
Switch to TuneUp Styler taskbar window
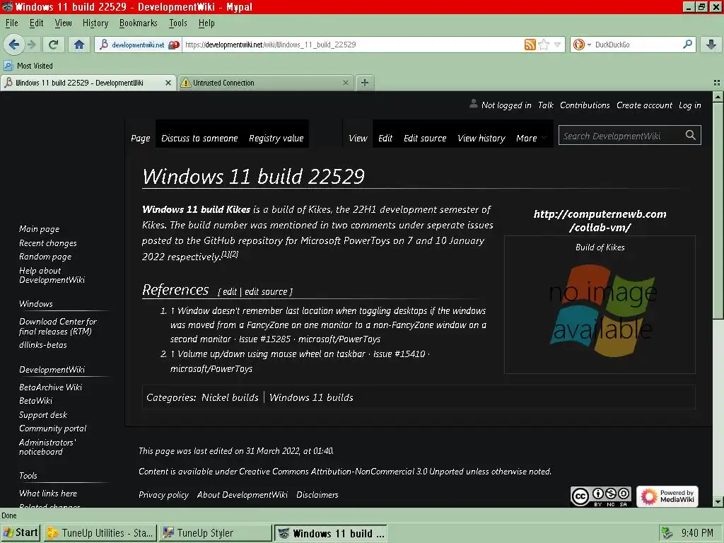click(216, 533)
